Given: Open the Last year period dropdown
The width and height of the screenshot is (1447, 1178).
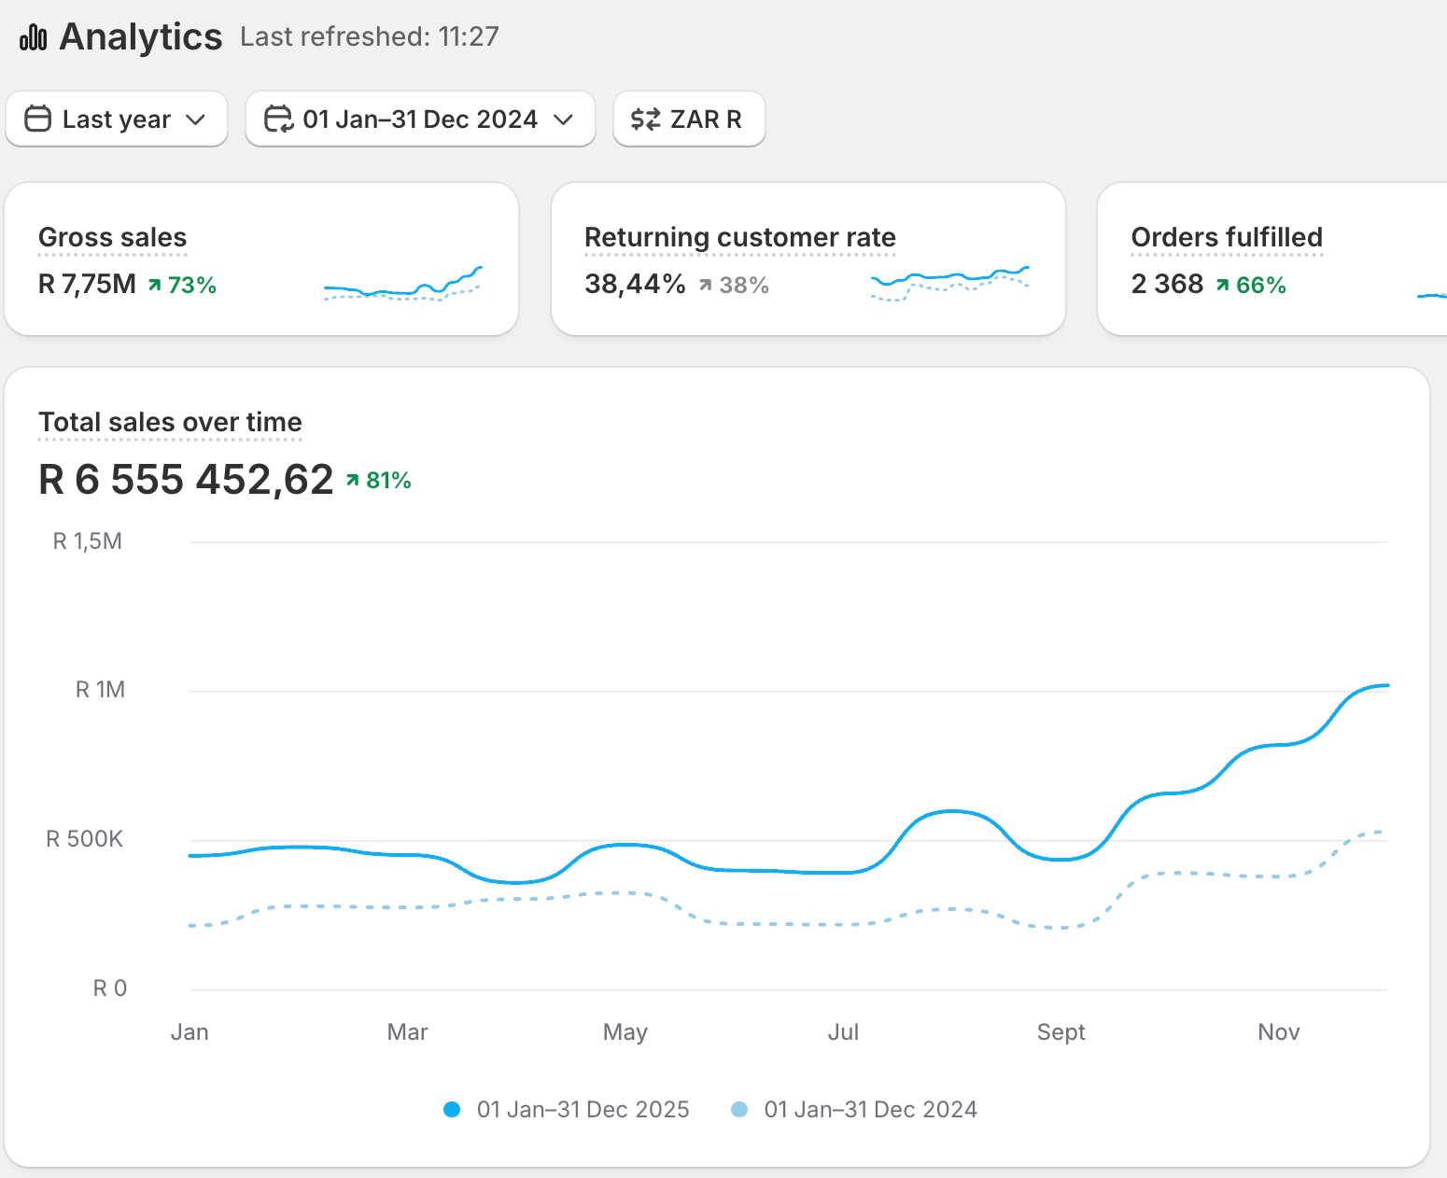Looking at the screenshot, I should pos(117,119).
